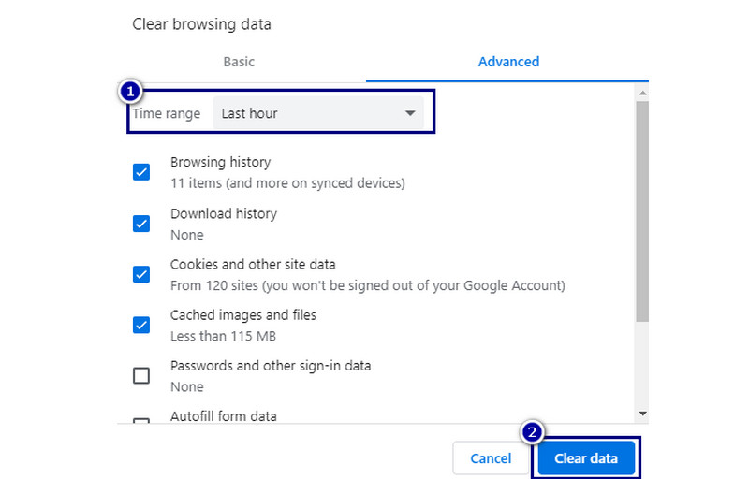This screenshot has width=749, height=479.
Task: Disable the Cookies and other site data checkbox
Action: tap(141, 274)
